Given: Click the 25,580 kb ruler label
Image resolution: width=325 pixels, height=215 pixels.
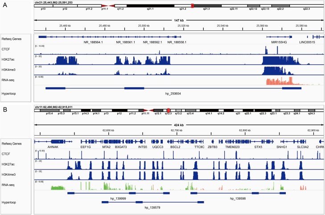Looking at the screenshot, I should click(x=301, y=26).
